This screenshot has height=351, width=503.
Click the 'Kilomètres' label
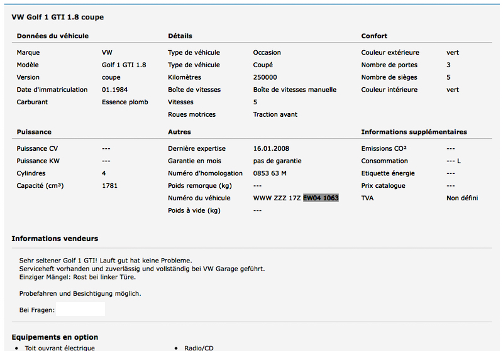[184, 77]
